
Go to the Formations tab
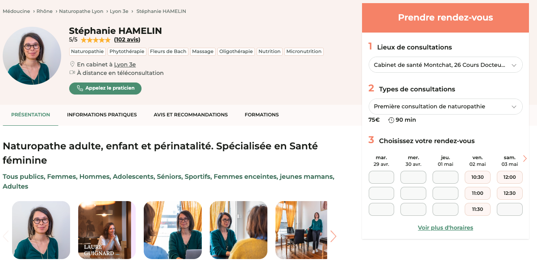262,115
